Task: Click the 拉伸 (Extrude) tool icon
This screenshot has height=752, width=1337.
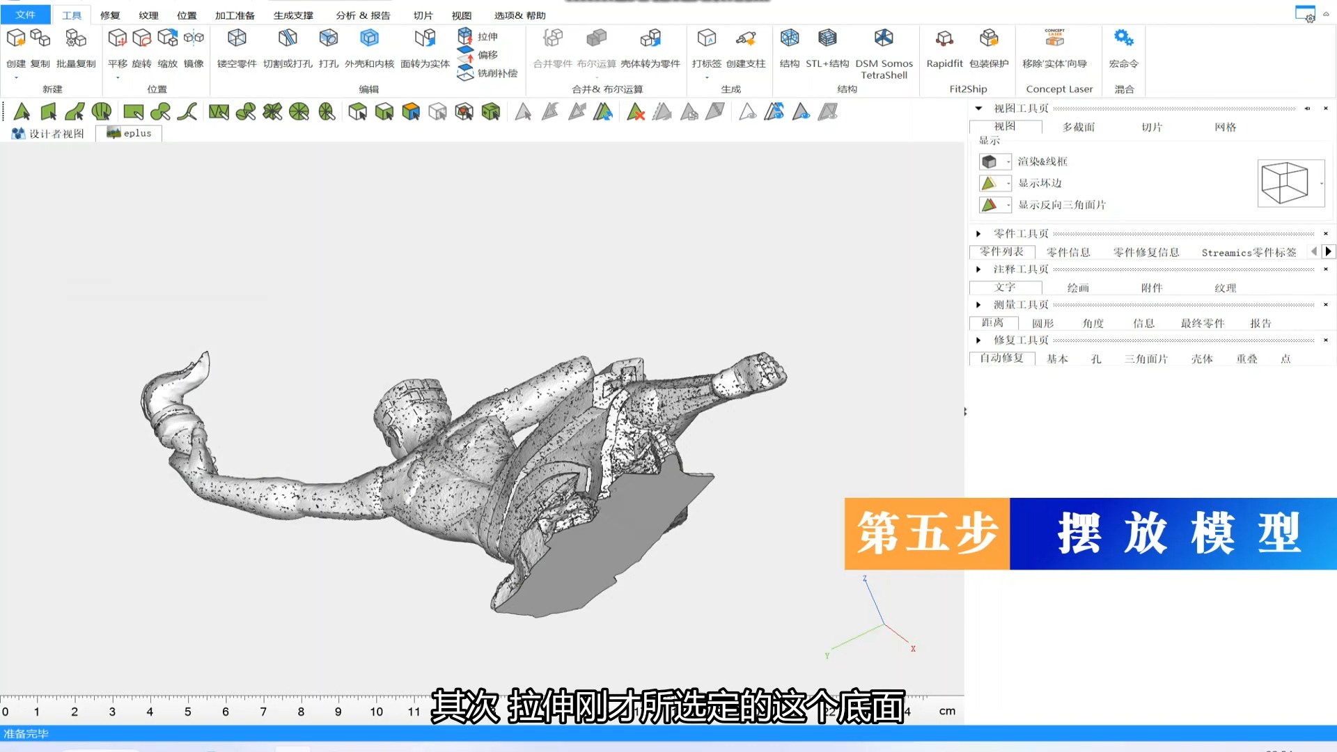Action: coord(464,36)
